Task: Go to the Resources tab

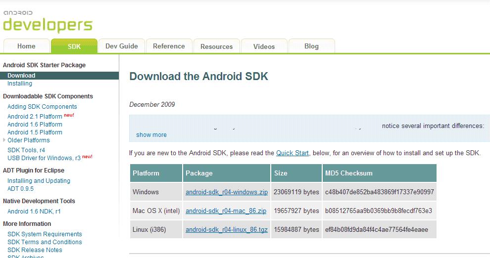Action: [x=217, y=46]
